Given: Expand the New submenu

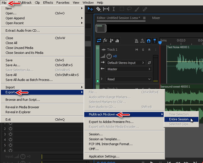Looking at the screenshot, I should click(x=43, y=8).
